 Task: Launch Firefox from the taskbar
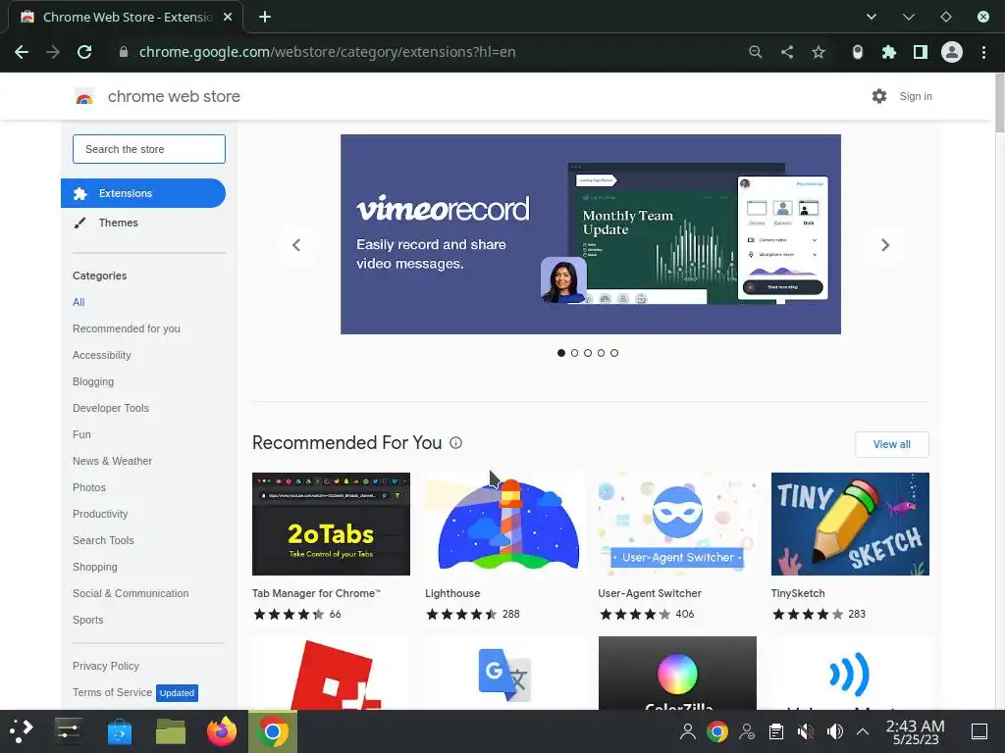point(222,731)
